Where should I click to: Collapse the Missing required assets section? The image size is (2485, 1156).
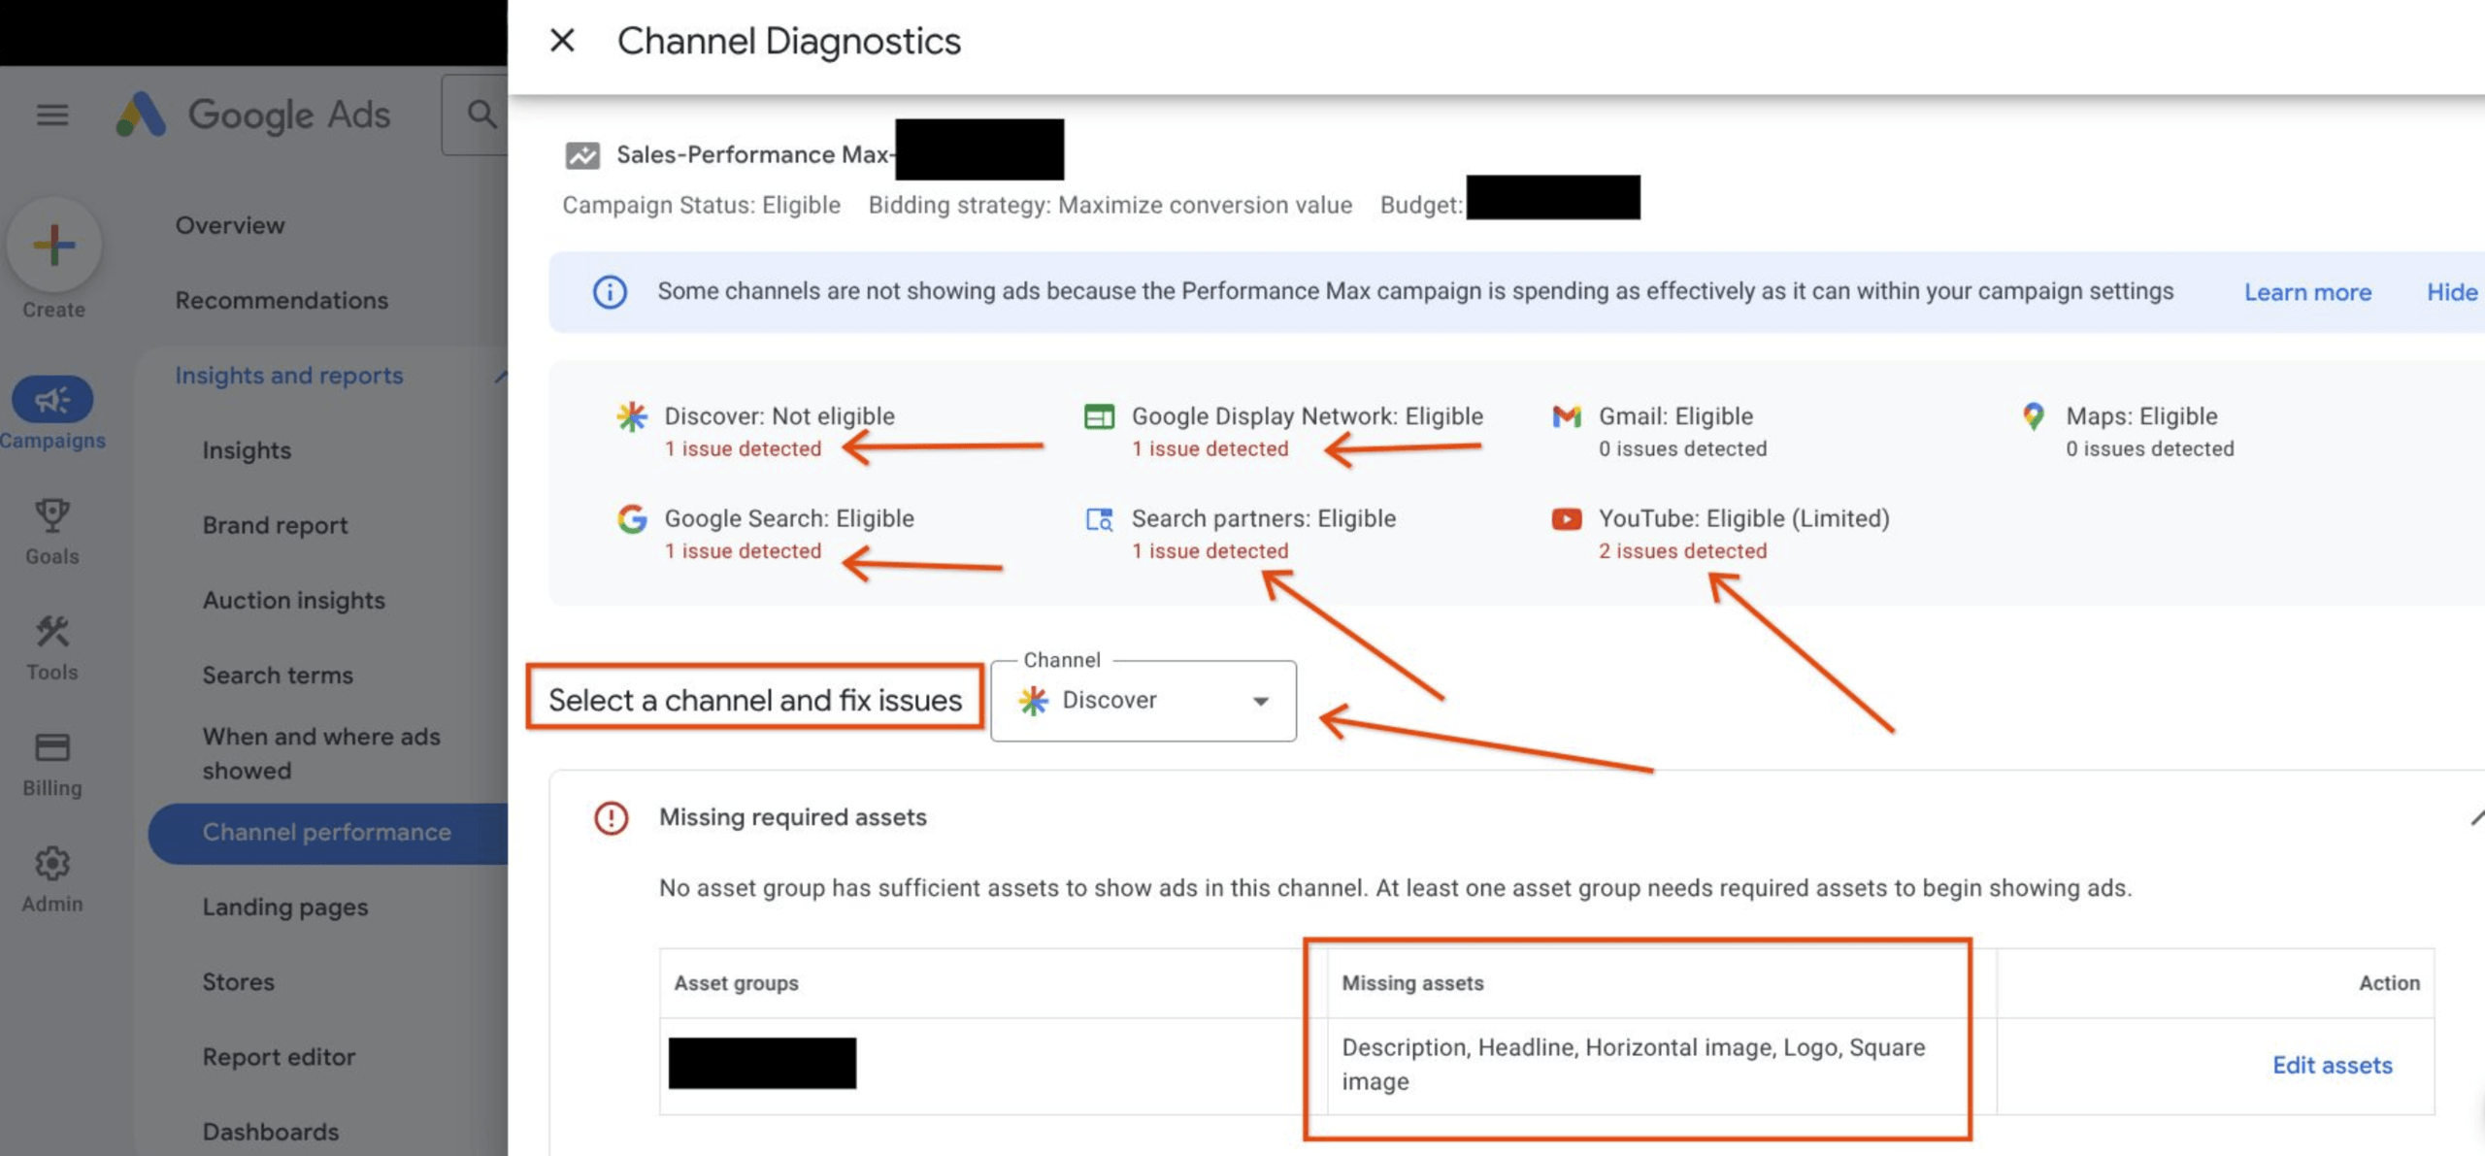pyautogui.click(x=2476, y=818)
